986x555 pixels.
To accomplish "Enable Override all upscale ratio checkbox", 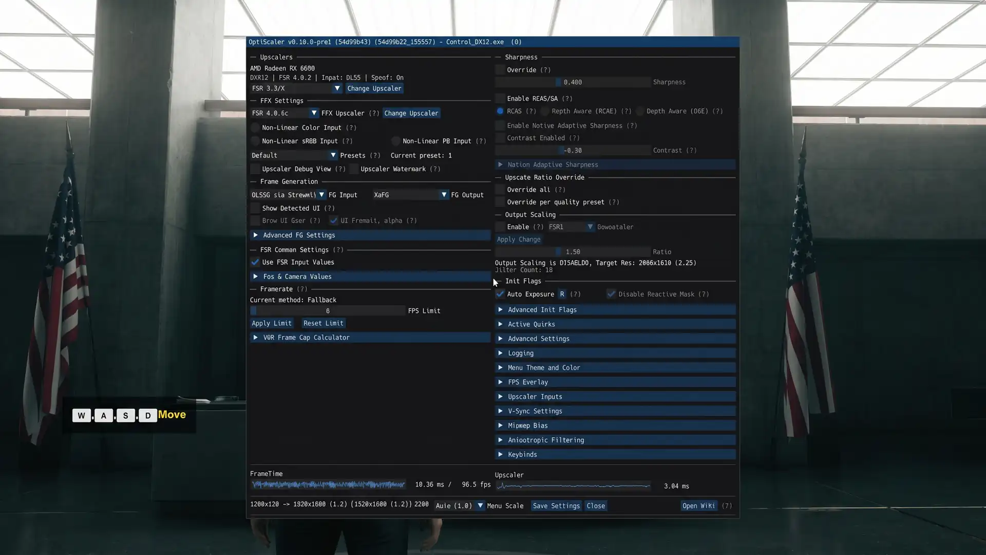I will point(500,190).
